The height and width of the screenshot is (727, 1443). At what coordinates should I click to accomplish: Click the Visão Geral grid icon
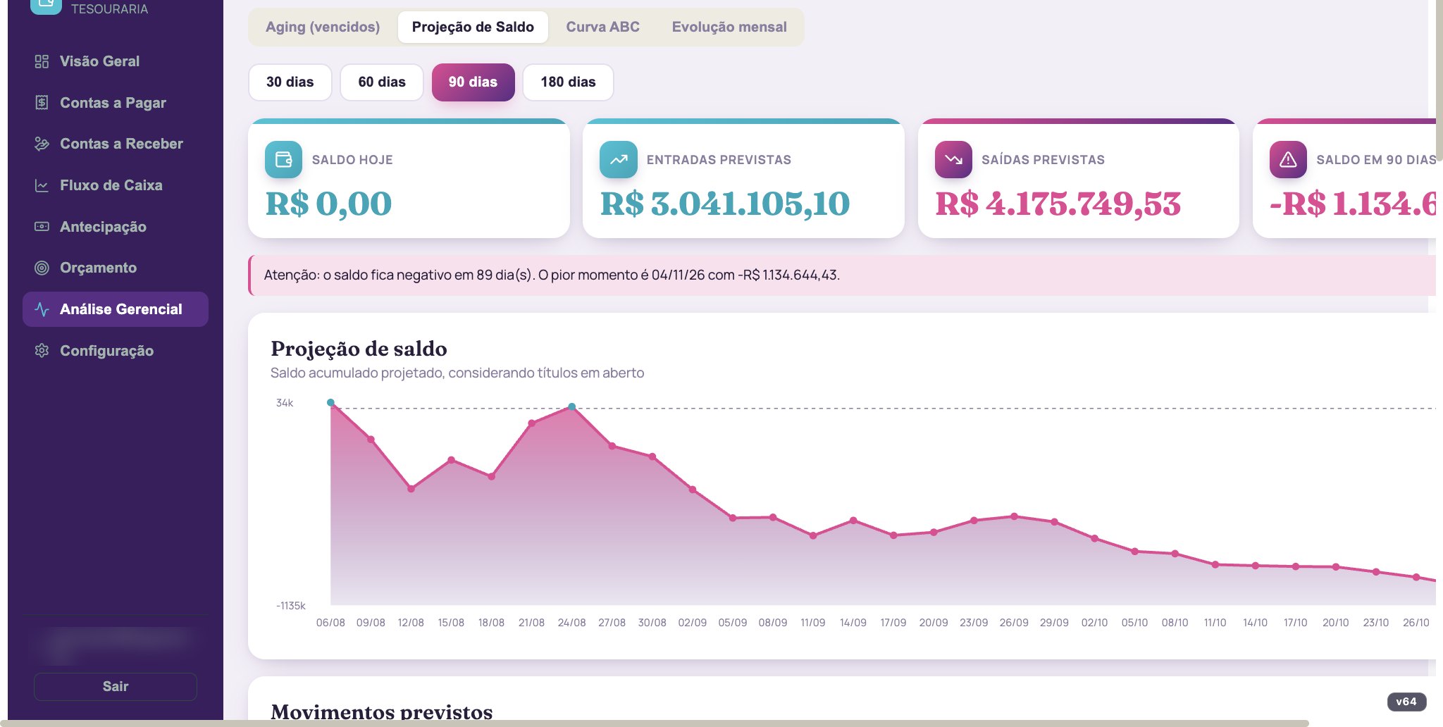(42, 61)
